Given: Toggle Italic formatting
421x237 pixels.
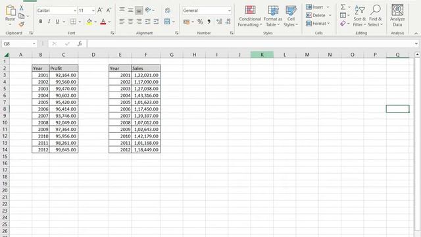Looking at the screenshot, I should 49,22.
